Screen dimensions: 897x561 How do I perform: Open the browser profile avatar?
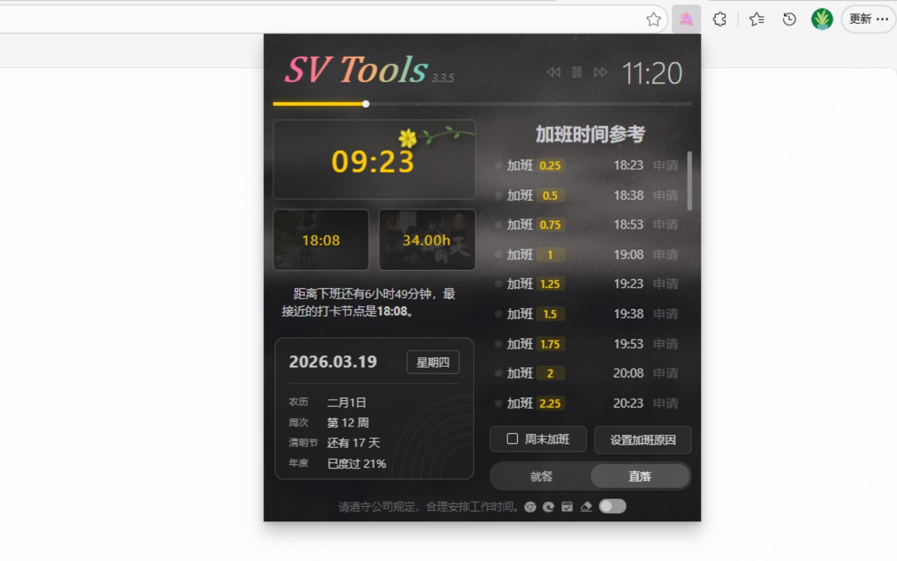(822, 20)
